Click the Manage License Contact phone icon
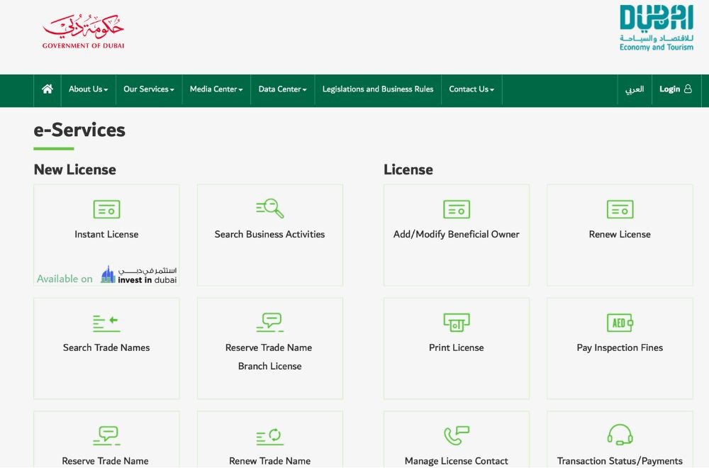This screenshot has width=709, height=468. (457, 435)
